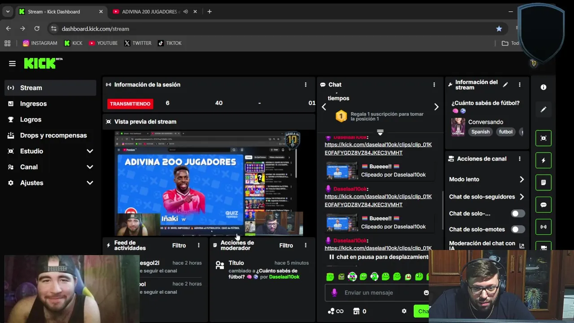Open options menu for Información de la sesión
This screenshot has width=574, height=323.
point(306,84)
